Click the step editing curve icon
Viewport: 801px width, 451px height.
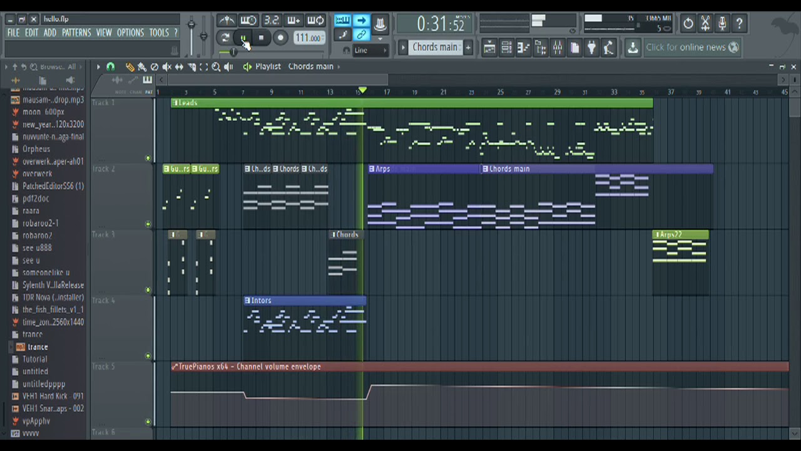pos(342,36)
